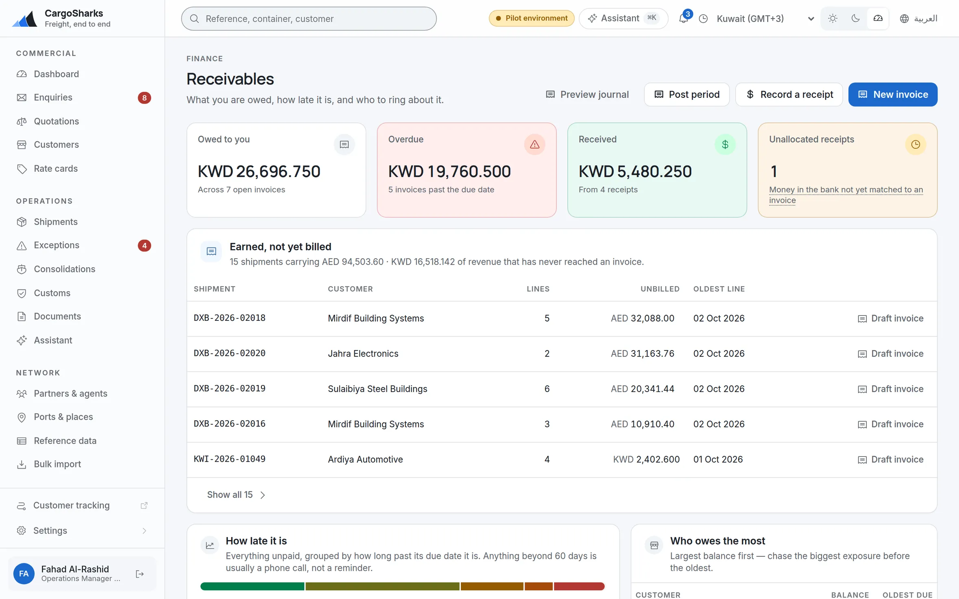Click shipment reference DXB-2026-02020
959x599 pixels.
(230, 353)
